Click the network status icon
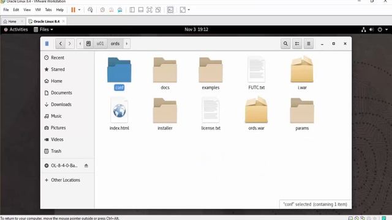 pyautogui.click(x=363, y=30)
